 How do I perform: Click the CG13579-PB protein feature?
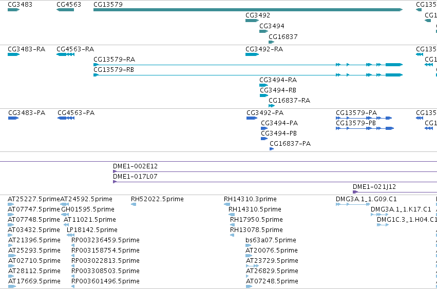(x=365, y=128)
